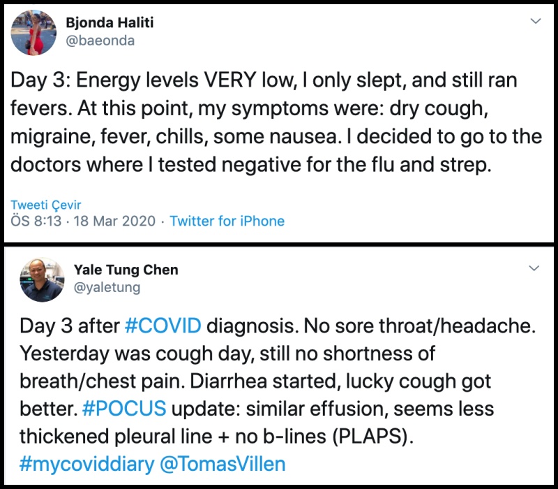Open Yale Tung Chen's profile avatar
The image size is (558, 489).
(42, 280)
